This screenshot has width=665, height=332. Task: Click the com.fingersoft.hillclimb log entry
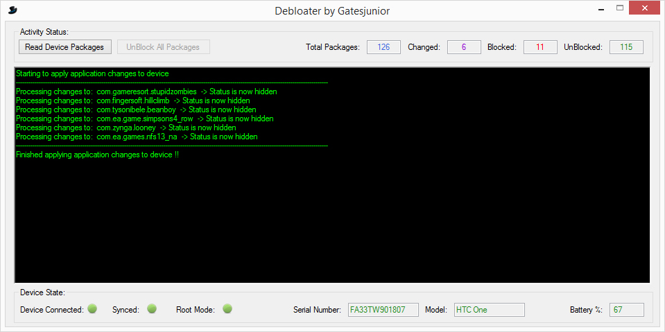click(x=132, y=101)
